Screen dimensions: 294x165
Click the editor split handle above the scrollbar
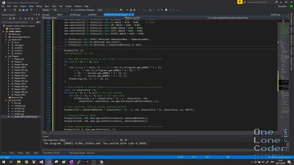tap(283, 21)
